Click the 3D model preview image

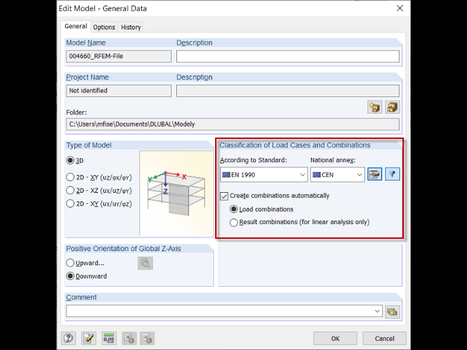pyautogui.click(x=176, y=193)
